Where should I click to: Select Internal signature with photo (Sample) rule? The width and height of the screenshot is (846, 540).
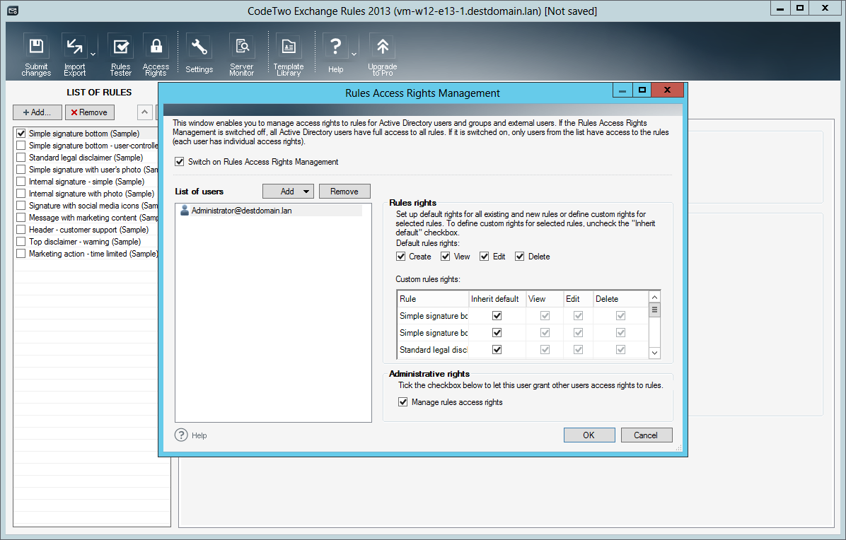coord(91,194)
